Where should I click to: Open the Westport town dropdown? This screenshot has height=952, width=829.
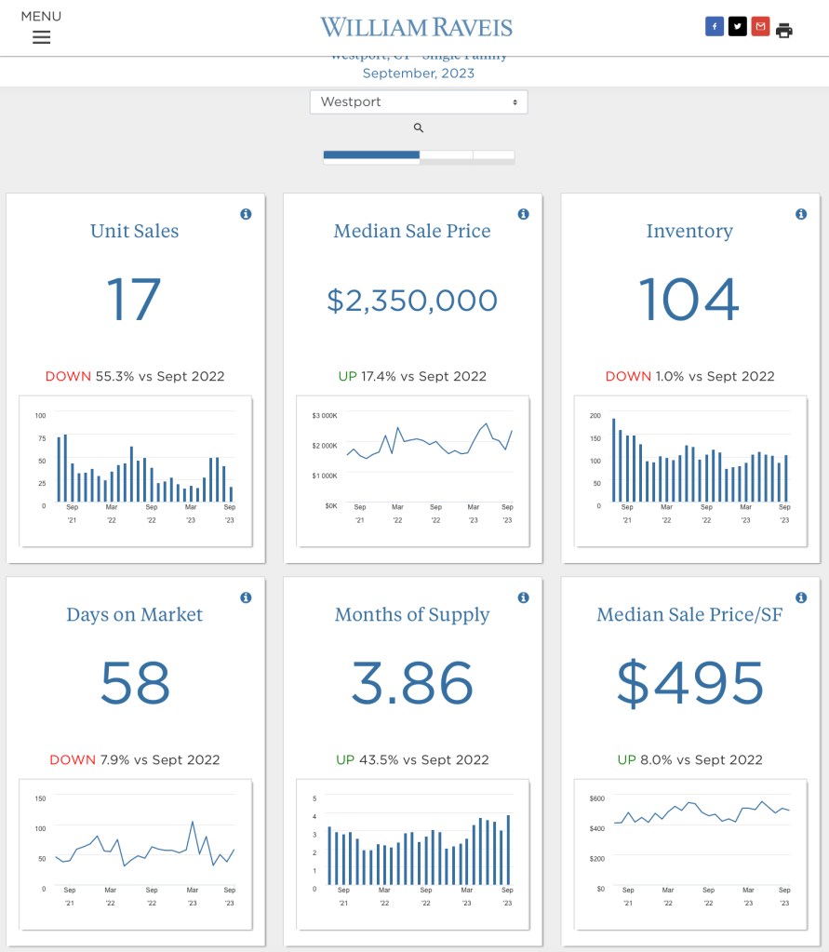point(419,102)
